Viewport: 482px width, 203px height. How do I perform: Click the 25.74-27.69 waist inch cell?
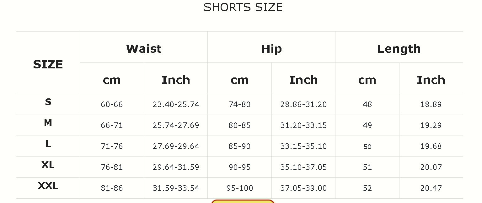click(x=176, y=125)
